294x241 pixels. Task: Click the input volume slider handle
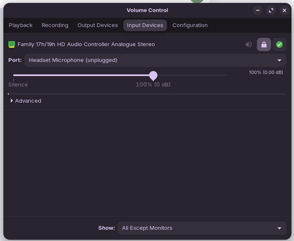point(153,76)
